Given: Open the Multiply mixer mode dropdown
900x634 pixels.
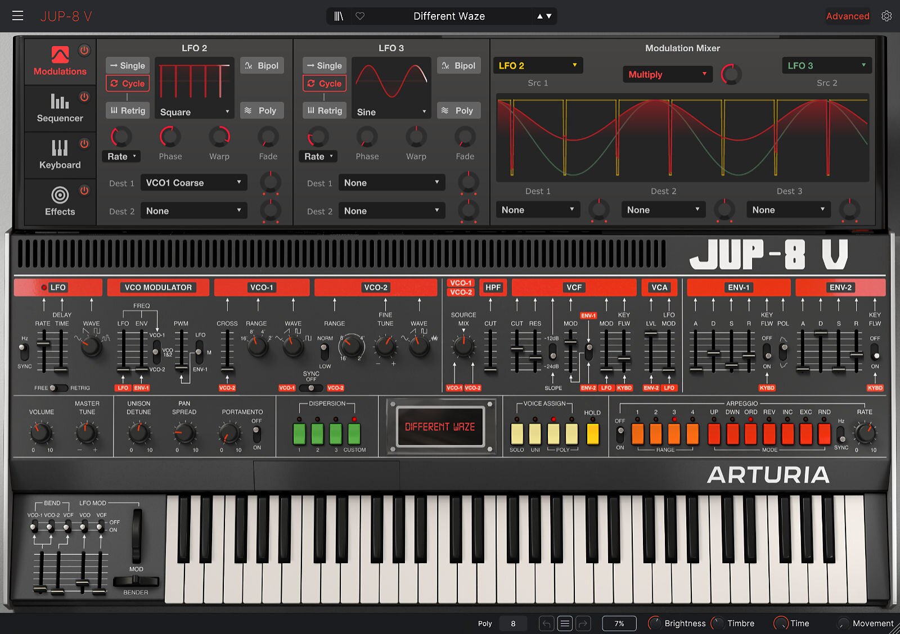Looking at the screenshot, I should click(667, 74).
